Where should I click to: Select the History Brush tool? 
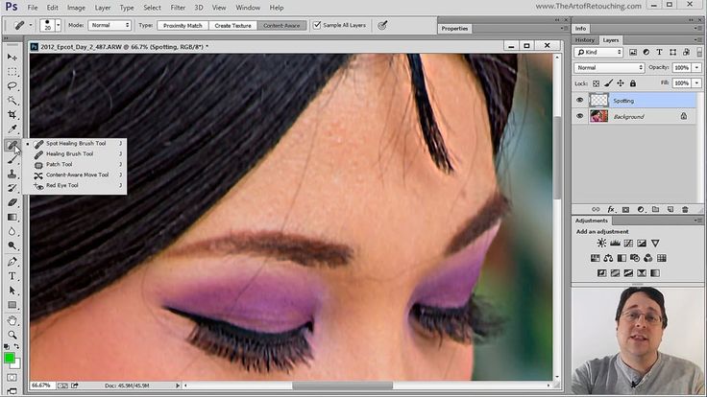click(12, 188)
